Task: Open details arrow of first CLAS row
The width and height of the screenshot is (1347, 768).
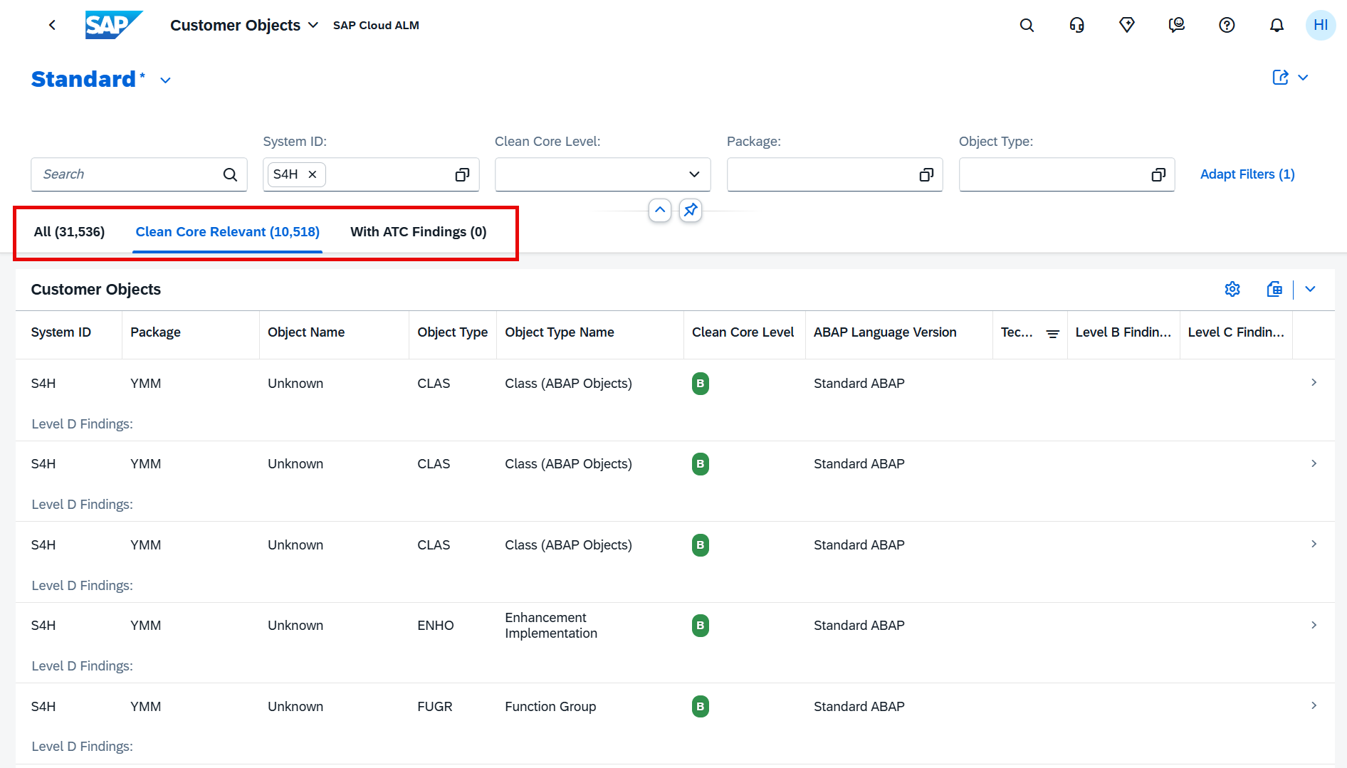Action: [1314, 383]
